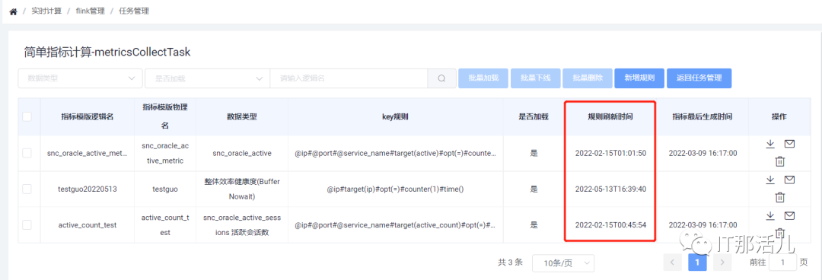
Task: Click the 简单指标计算-metricsCollectTask title
Action: (x=107, y=52)
